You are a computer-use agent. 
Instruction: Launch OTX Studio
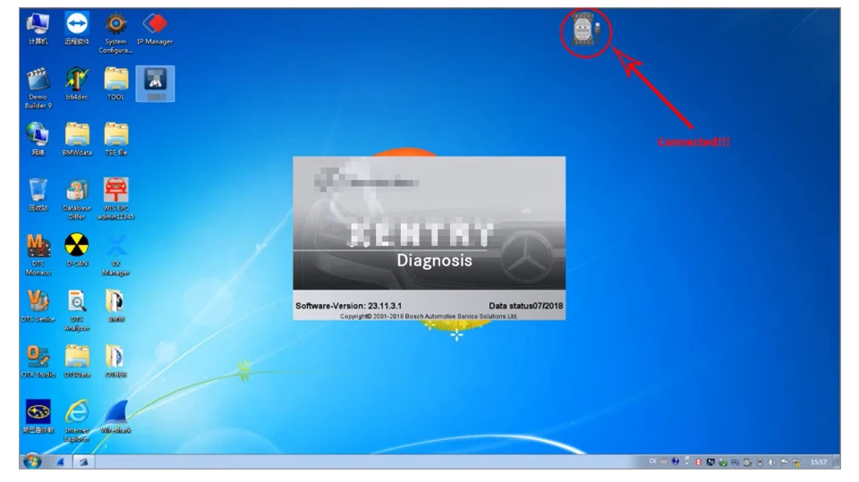(x=38, y=361)
